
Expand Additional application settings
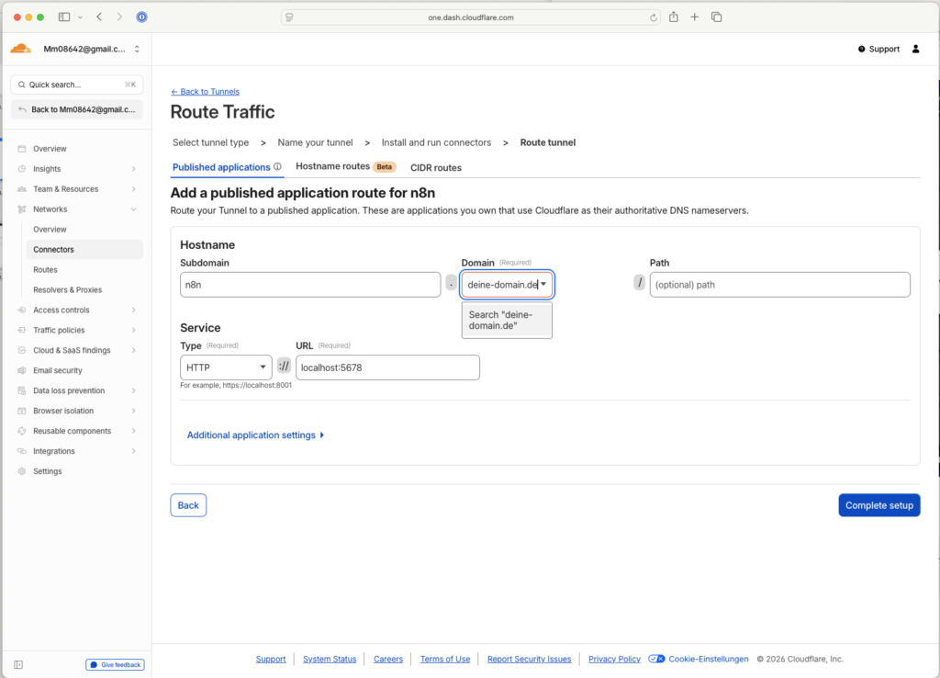255,435
